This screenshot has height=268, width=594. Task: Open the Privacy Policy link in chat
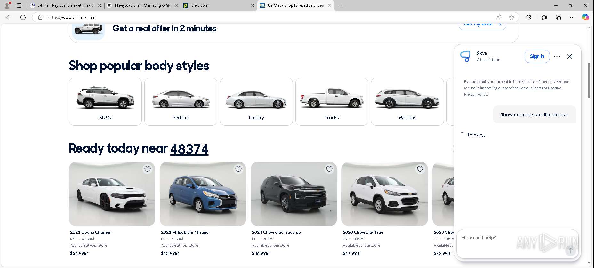coord(476,94)
